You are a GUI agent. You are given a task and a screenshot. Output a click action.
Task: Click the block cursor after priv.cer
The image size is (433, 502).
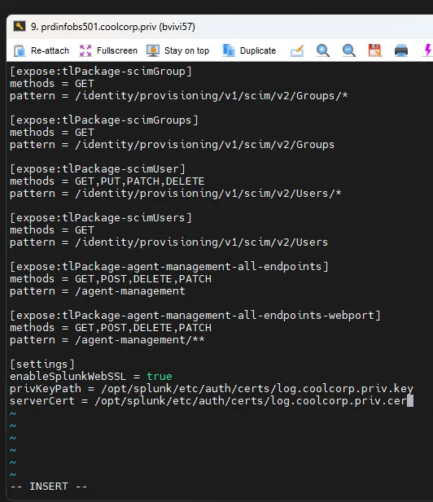[410, 401]
